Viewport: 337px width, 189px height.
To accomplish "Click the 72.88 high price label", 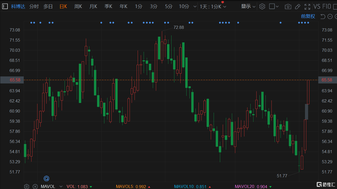I will [x=179, y=27].
